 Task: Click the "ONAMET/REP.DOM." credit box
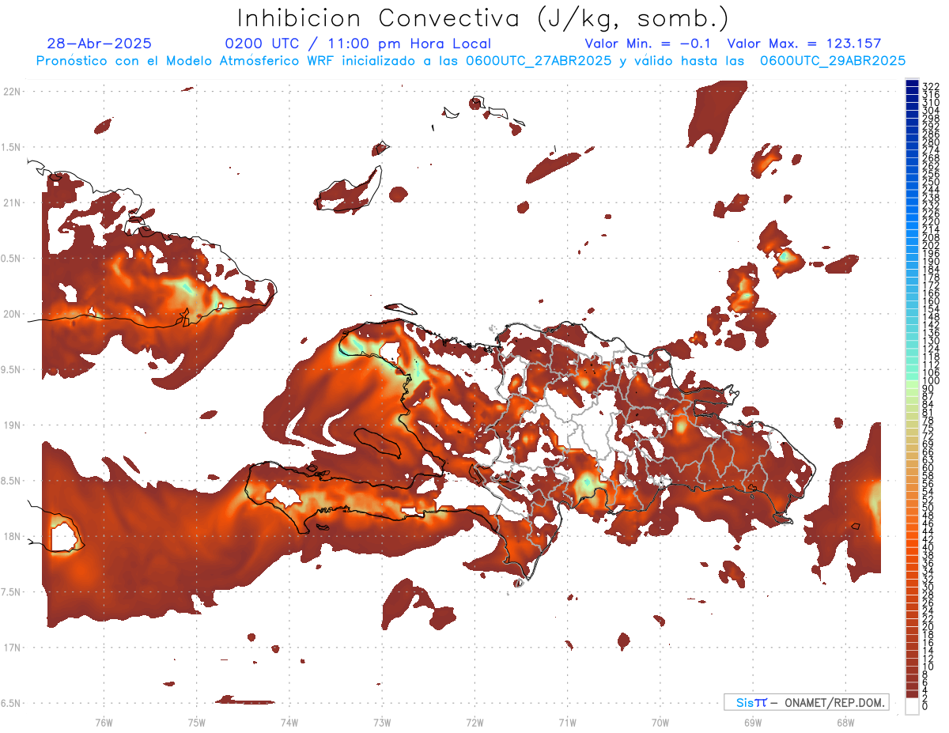[x=807, y=702]
